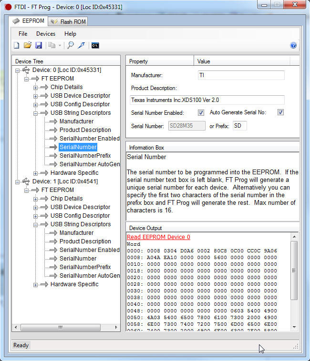The height and width of the screenshot is (361, 310).
Task: Collapse FT EEPROM under Device 0
Action: [27, 79]
